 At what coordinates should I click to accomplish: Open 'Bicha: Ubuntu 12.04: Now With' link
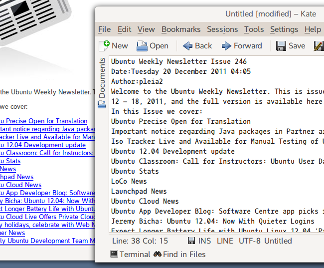click(x=47, y=201)
